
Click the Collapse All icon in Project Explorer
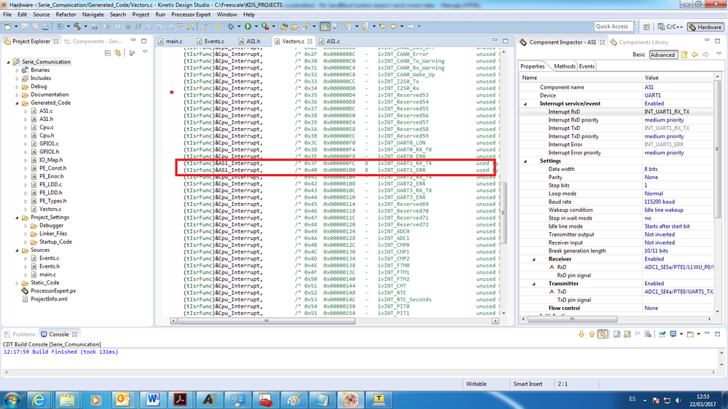108,53
